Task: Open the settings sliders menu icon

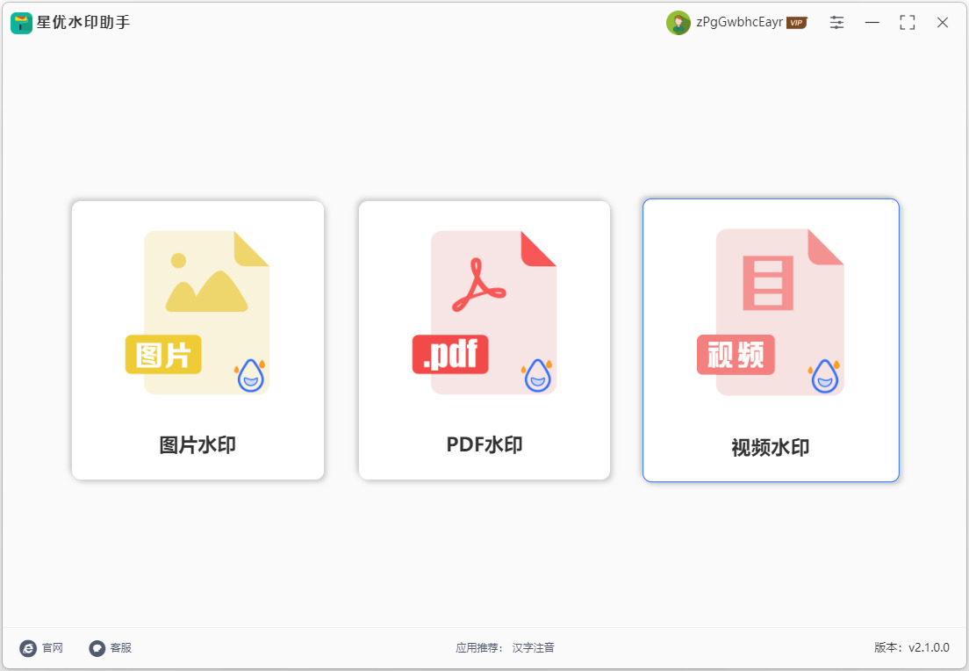Action: (836, 23)
